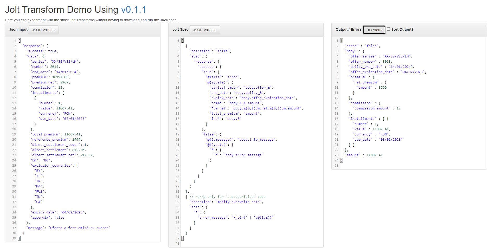Click "commission_amount" : 12 output line
The width and height of the screenshot is (489, 248).
point(377,108)
